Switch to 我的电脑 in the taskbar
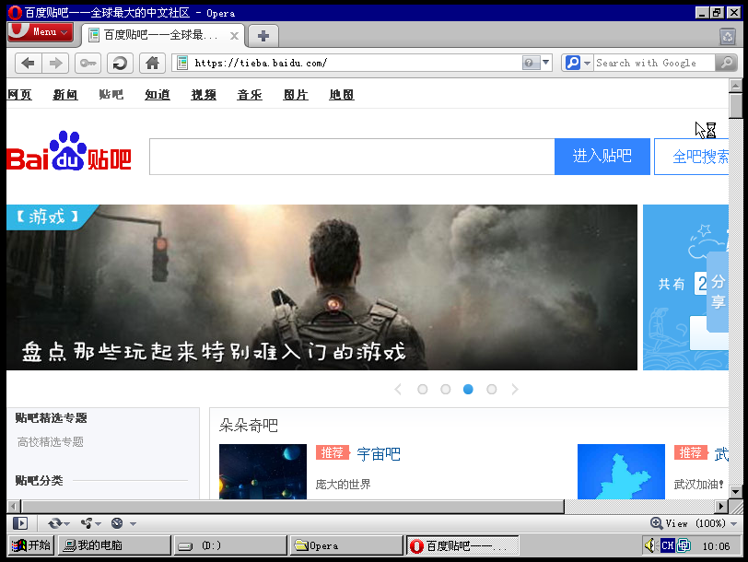The height and width of the screenshot is (562, 748). click(x=114, y=545)
